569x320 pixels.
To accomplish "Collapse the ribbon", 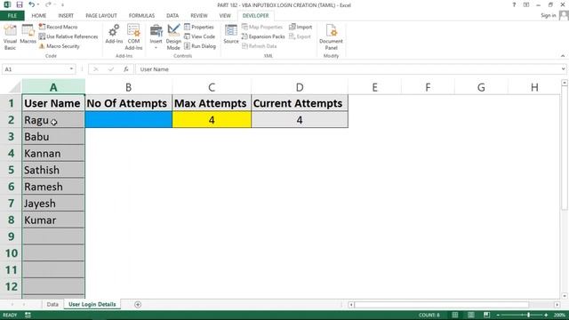I will pyautogui.click(x=563, y=56).
